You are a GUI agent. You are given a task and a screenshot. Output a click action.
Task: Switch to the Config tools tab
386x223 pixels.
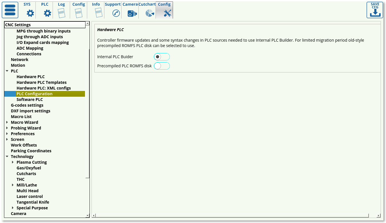[x=164, y=10]
